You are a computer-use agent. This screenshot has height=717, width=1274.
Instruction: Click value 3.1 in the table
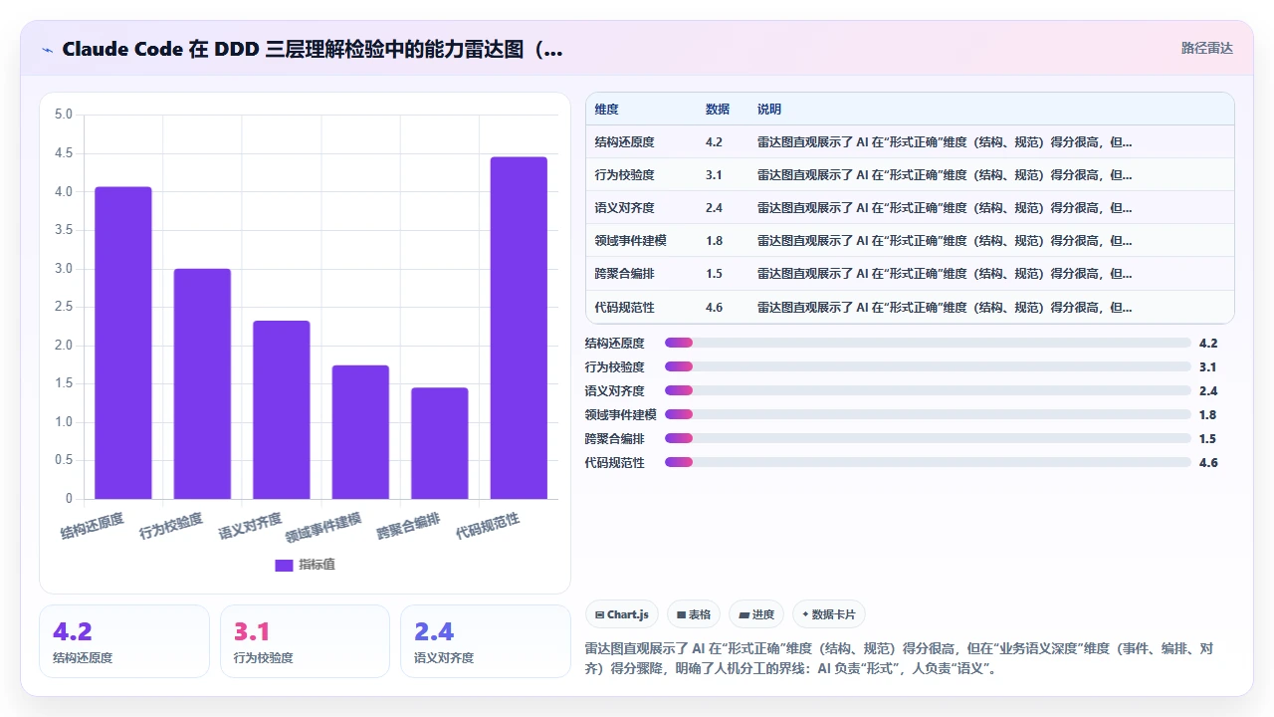pyautogui.click(x=714, y=175)
